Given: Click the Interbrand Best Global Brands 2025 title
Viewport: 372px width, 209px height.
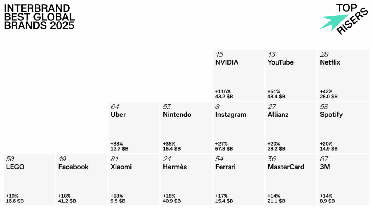Looking at the screenshot, I should point(39,17).
